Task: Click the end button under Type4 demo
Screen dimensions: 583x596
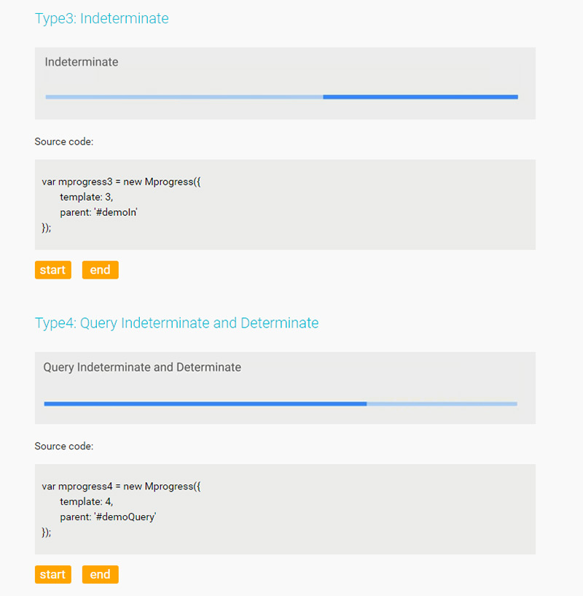Action: tap(100, 574)
